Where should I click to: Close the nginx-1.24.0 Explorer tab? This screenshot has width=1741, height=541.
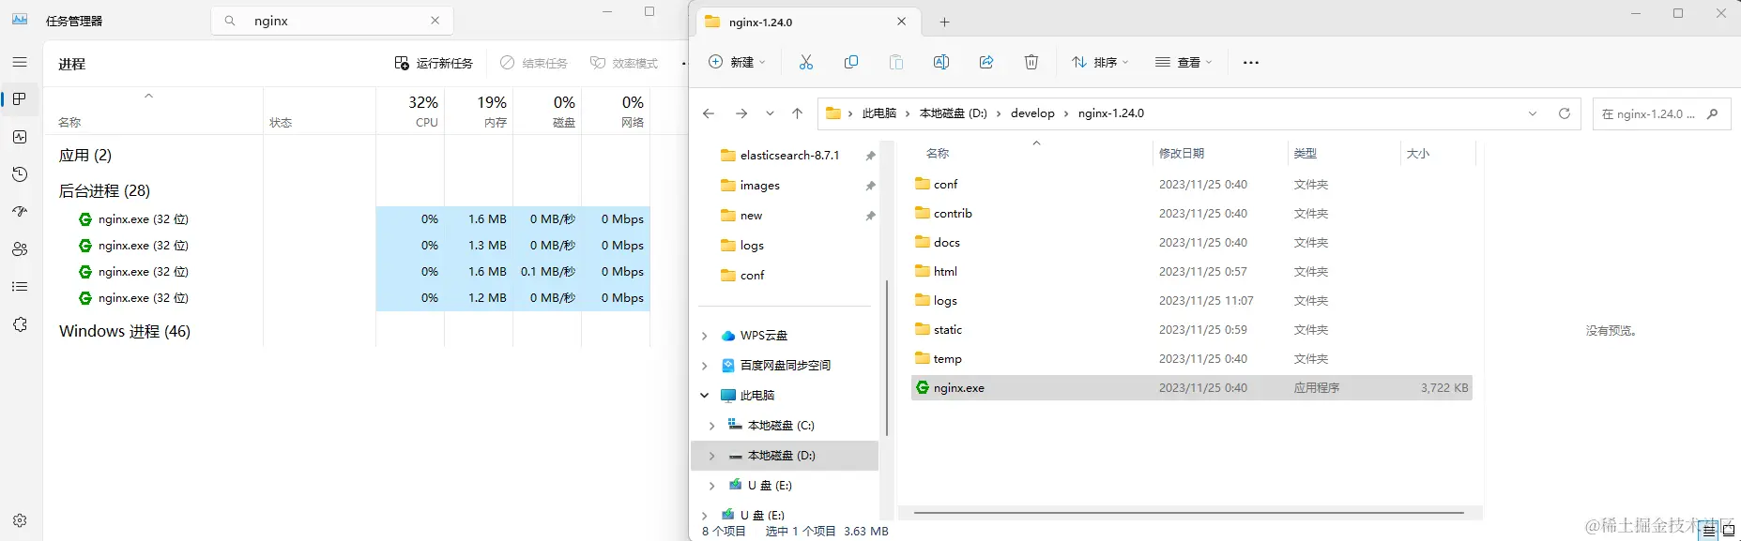(902, 22)
